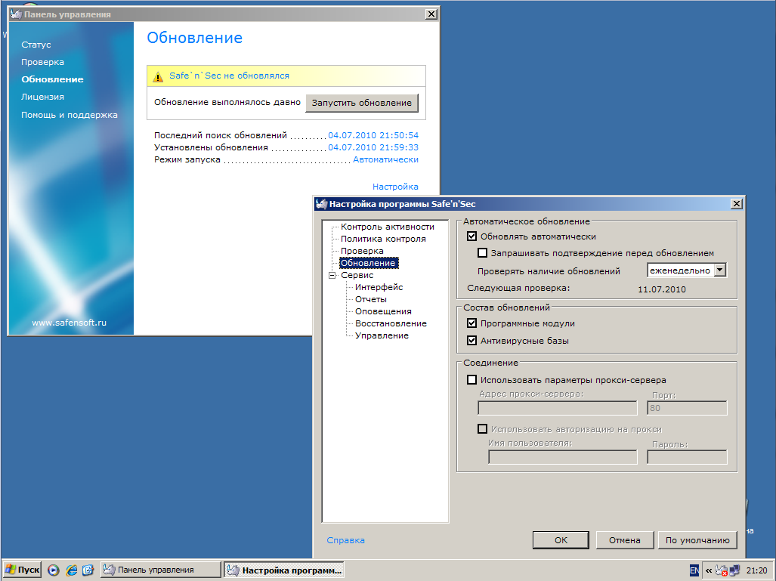Open Лицензия in the control panel sidebar
The width and height of the screenshot is (776, 581).
click(x=42, y=97)
